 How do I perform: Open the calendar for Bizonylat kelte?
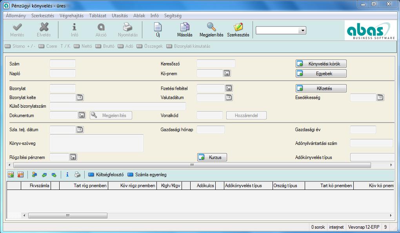[x=80, y=98]
